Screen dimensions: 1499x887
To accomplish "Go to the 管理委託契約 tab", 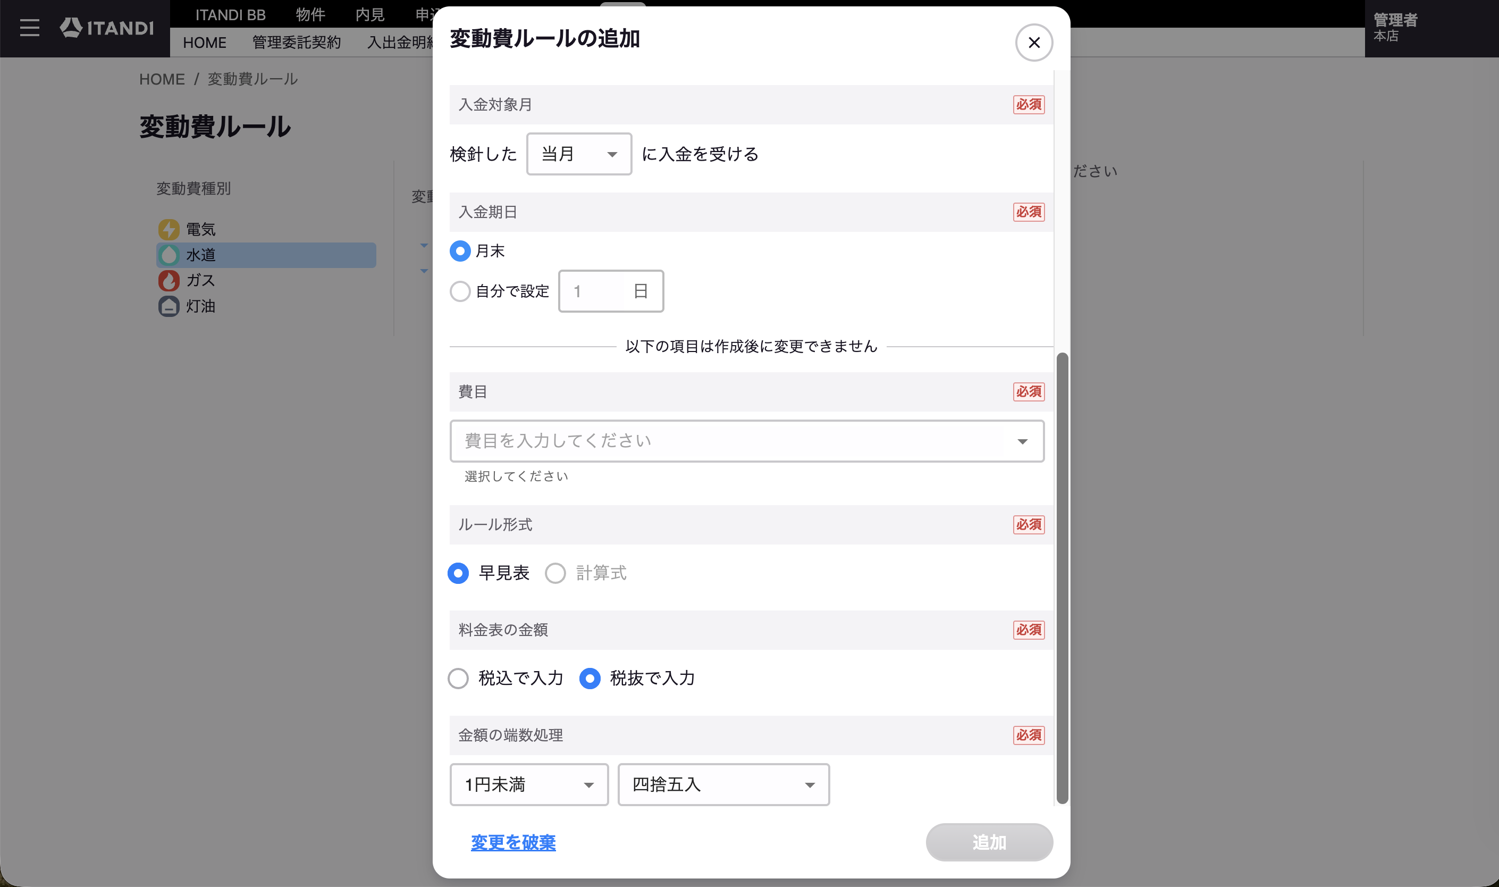I will coord(296,43).
